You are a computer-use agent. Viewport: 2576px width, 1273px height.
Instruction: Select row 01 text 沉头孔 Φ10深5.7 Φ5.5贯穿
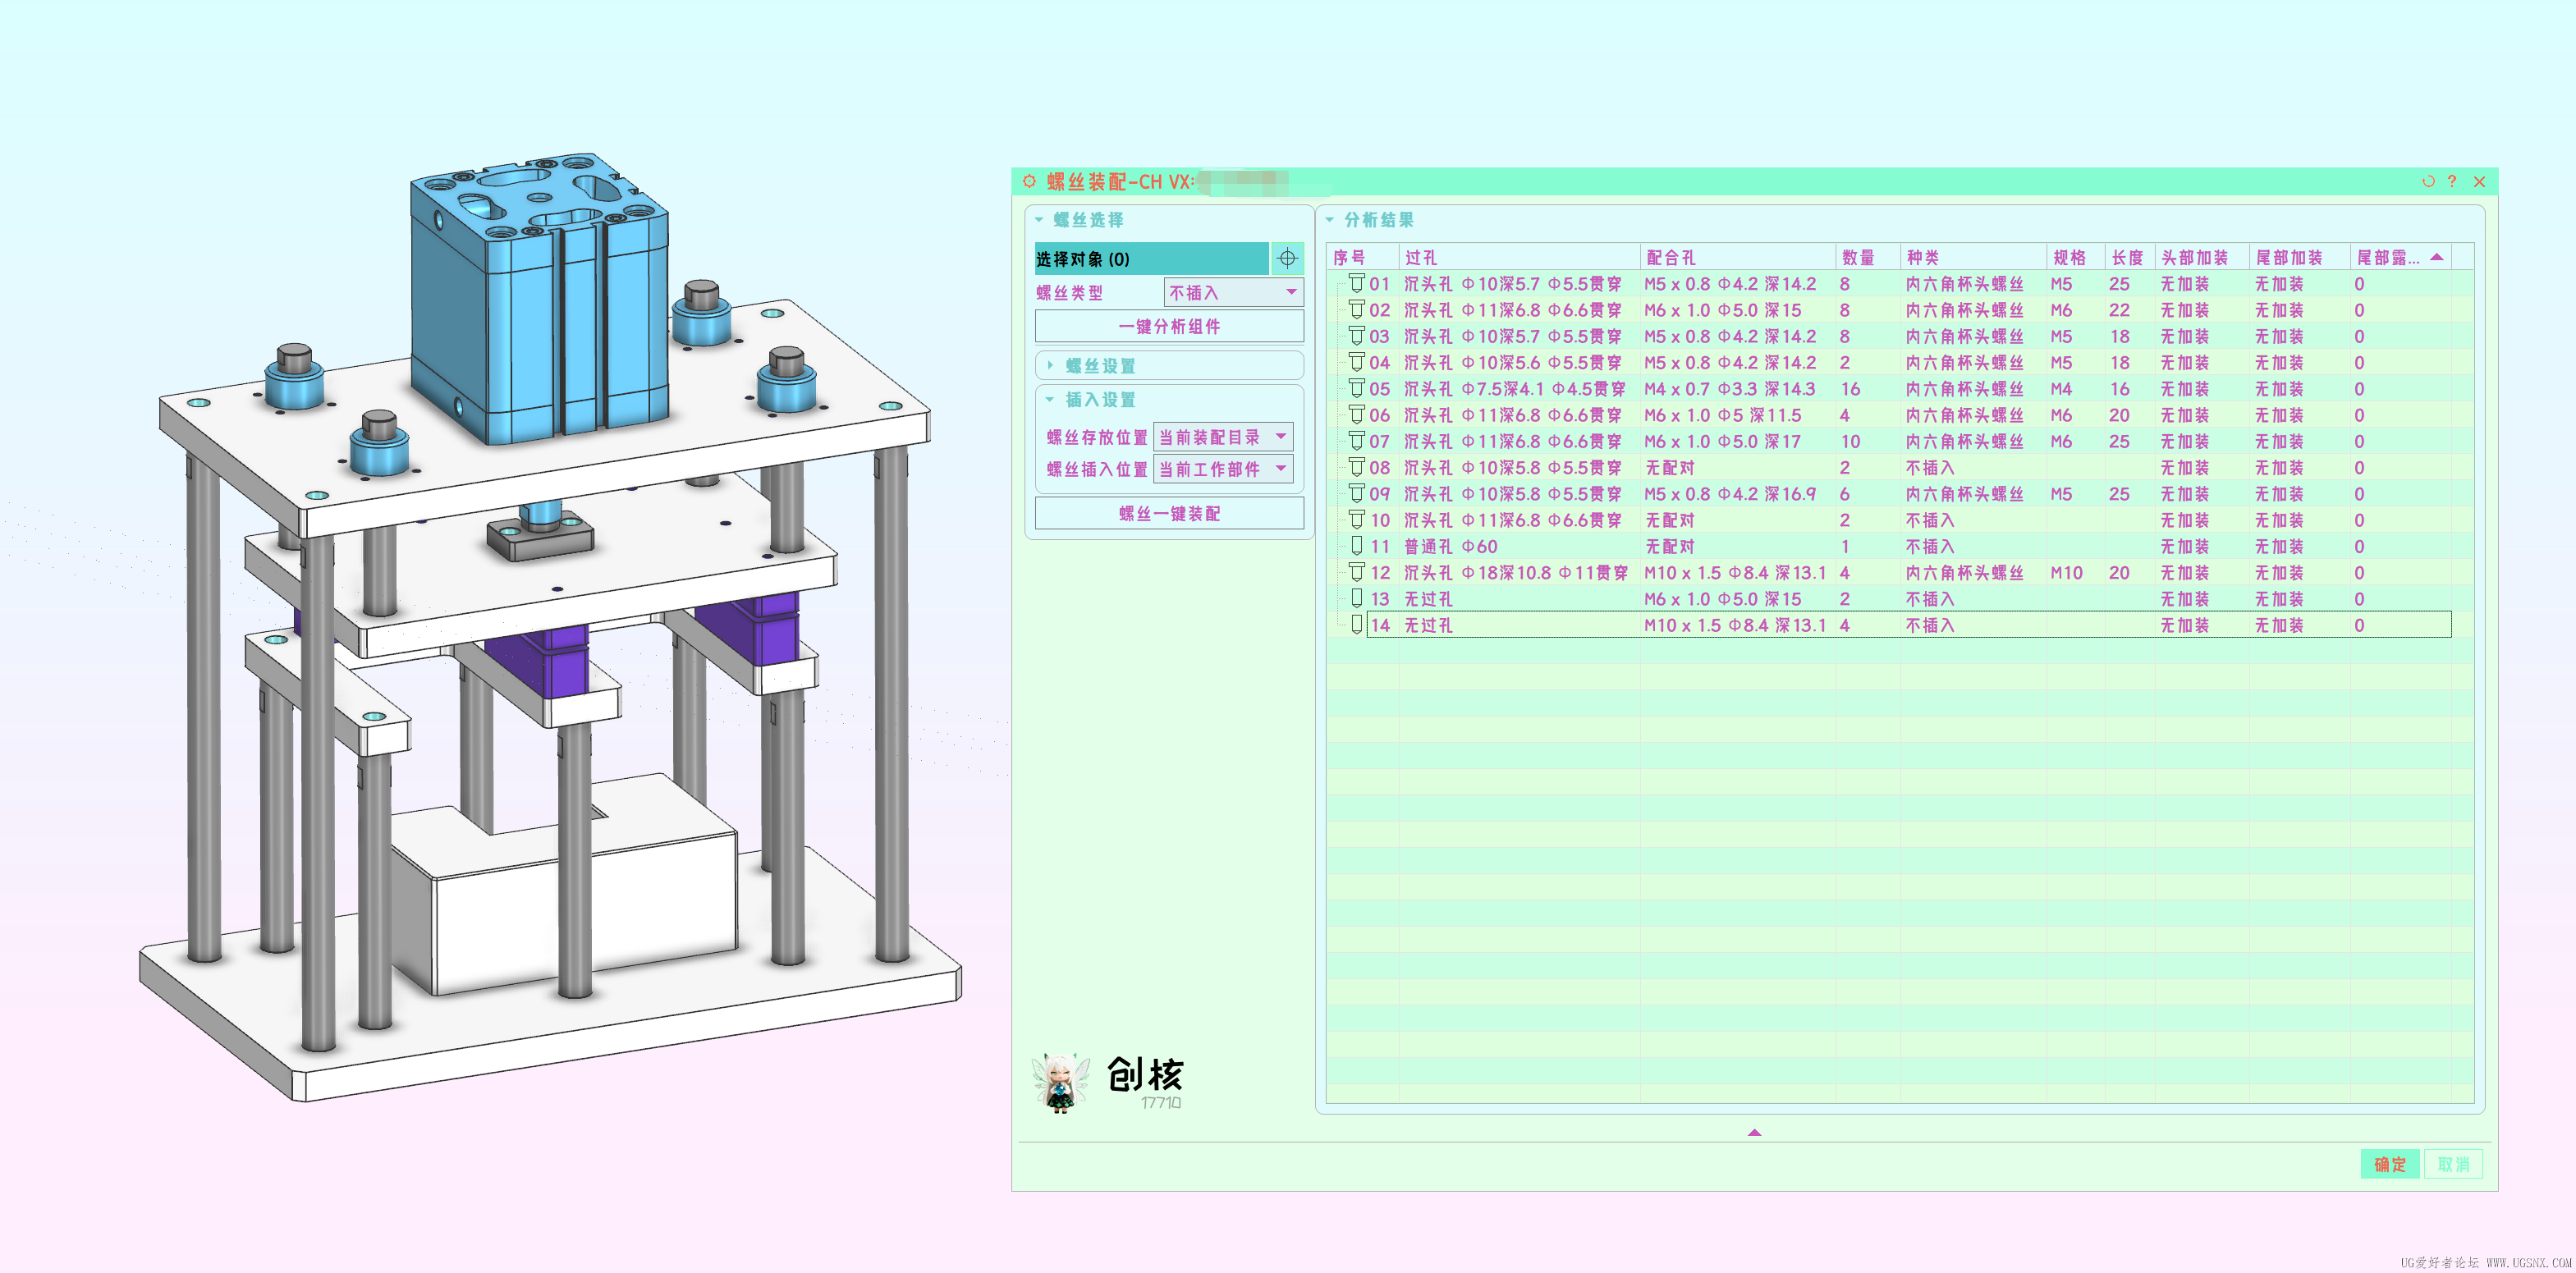[x=1513, y=283]
